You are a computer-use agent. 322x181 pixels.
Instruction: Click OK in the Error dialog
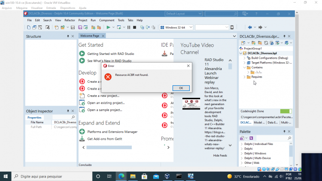pyautogui.click(x=181, y=88)
